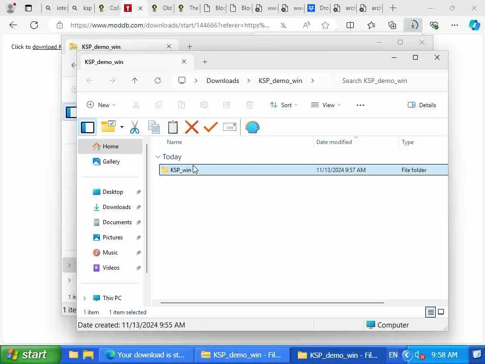Open Music in navigation pane
This screenshot has width=485, height=364.
tap(110, 253)
